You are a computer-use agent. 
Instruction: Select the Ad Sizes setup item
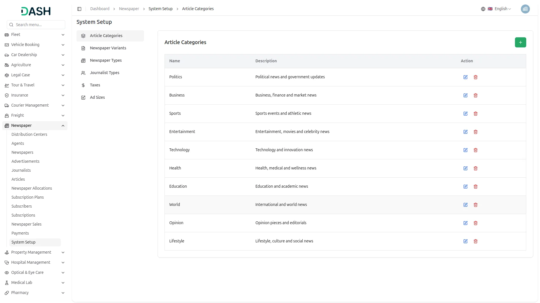(x=97, y=97)
